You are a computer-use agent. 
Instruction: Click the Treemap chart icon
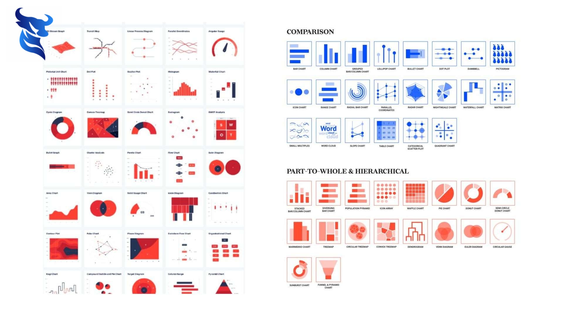click(x=328, y=231)
